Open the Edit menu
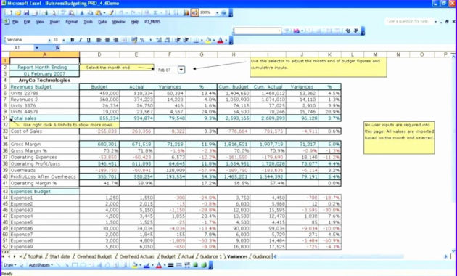 (x=27, y=22)
